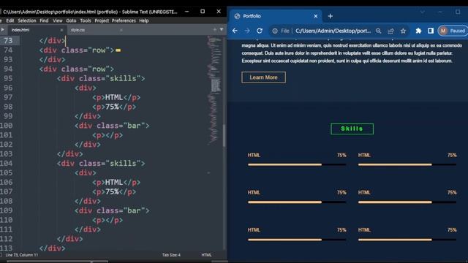Open the Preferences menu
This screenshot has height=263, width=468.
[x=124, y=20]
